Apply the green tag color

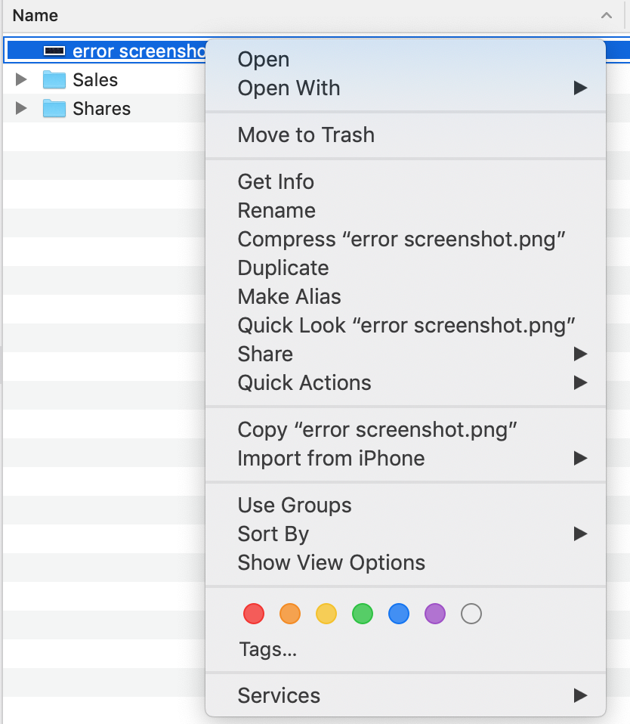click(x=363, y=614)
